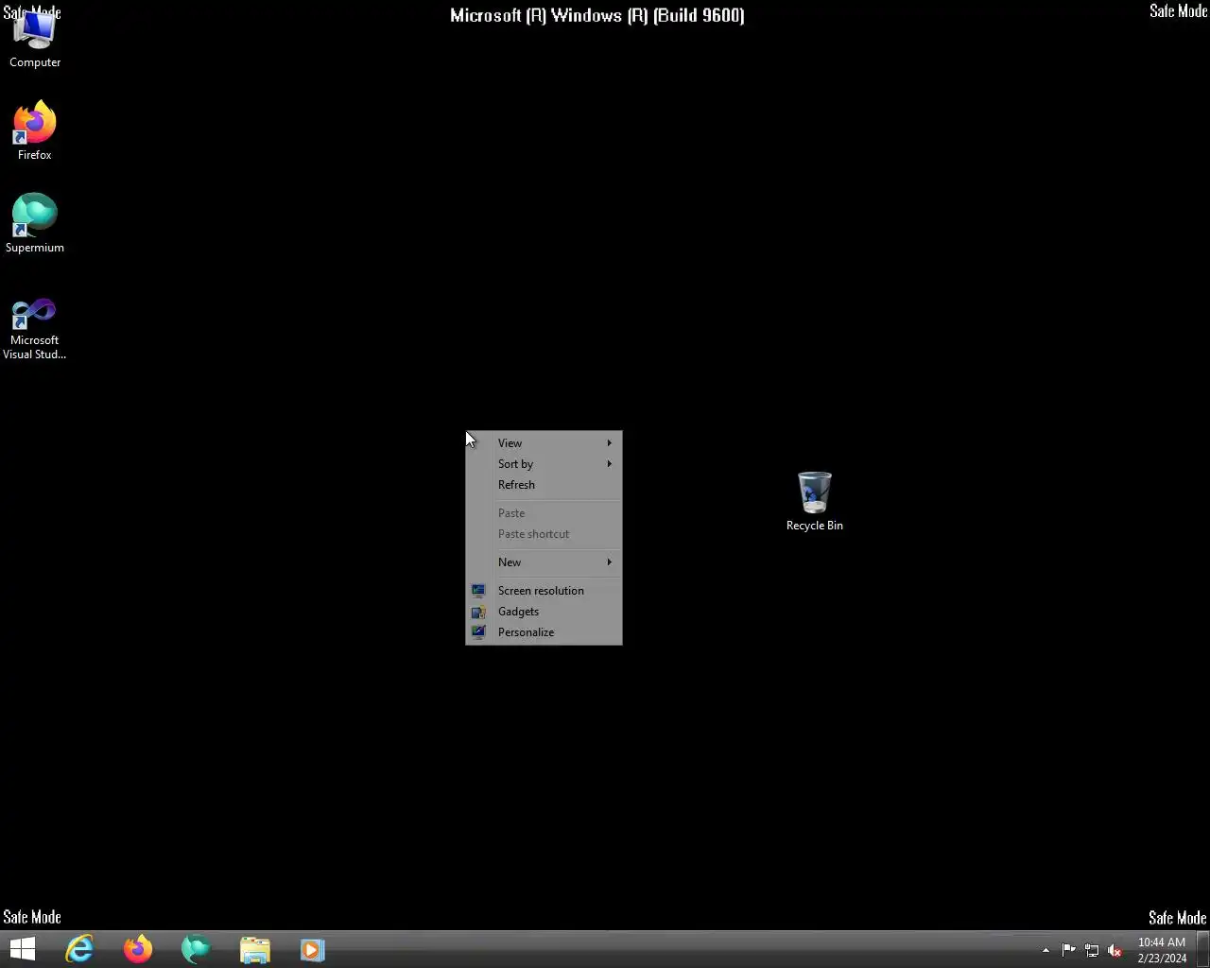1210x968 pixels.
Task: Select the Recycle Bin icon
Action: pyautogui.click(x=814, y=502)
